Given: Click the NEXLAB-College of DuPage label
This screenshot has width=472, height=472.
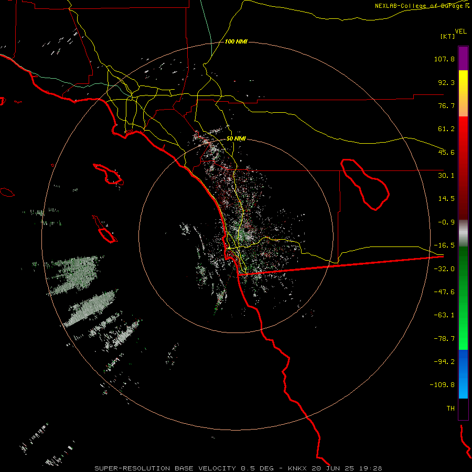Looking at the screenshot, I should [422, 6].
